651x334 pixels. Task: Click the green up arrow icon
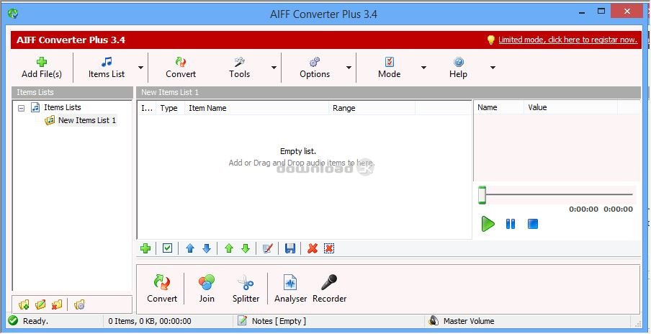229,248
